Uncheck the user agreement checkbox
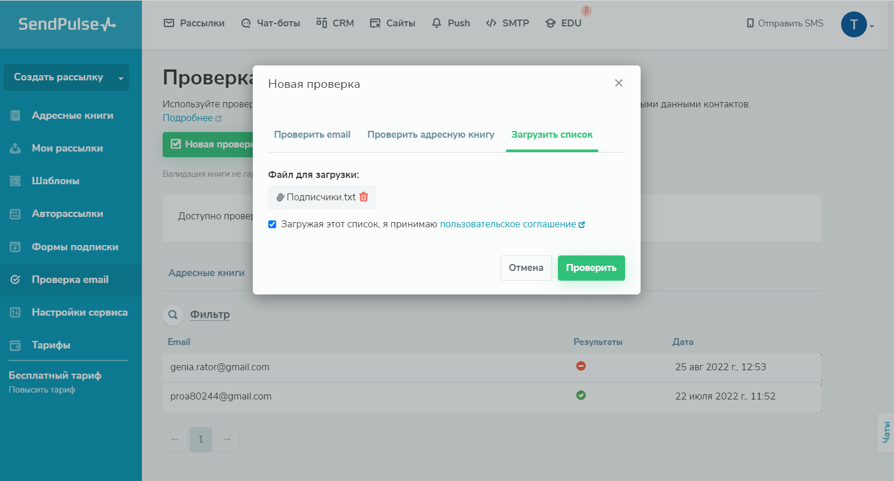This screenshot has width=894, height=481. pos(272,224)
